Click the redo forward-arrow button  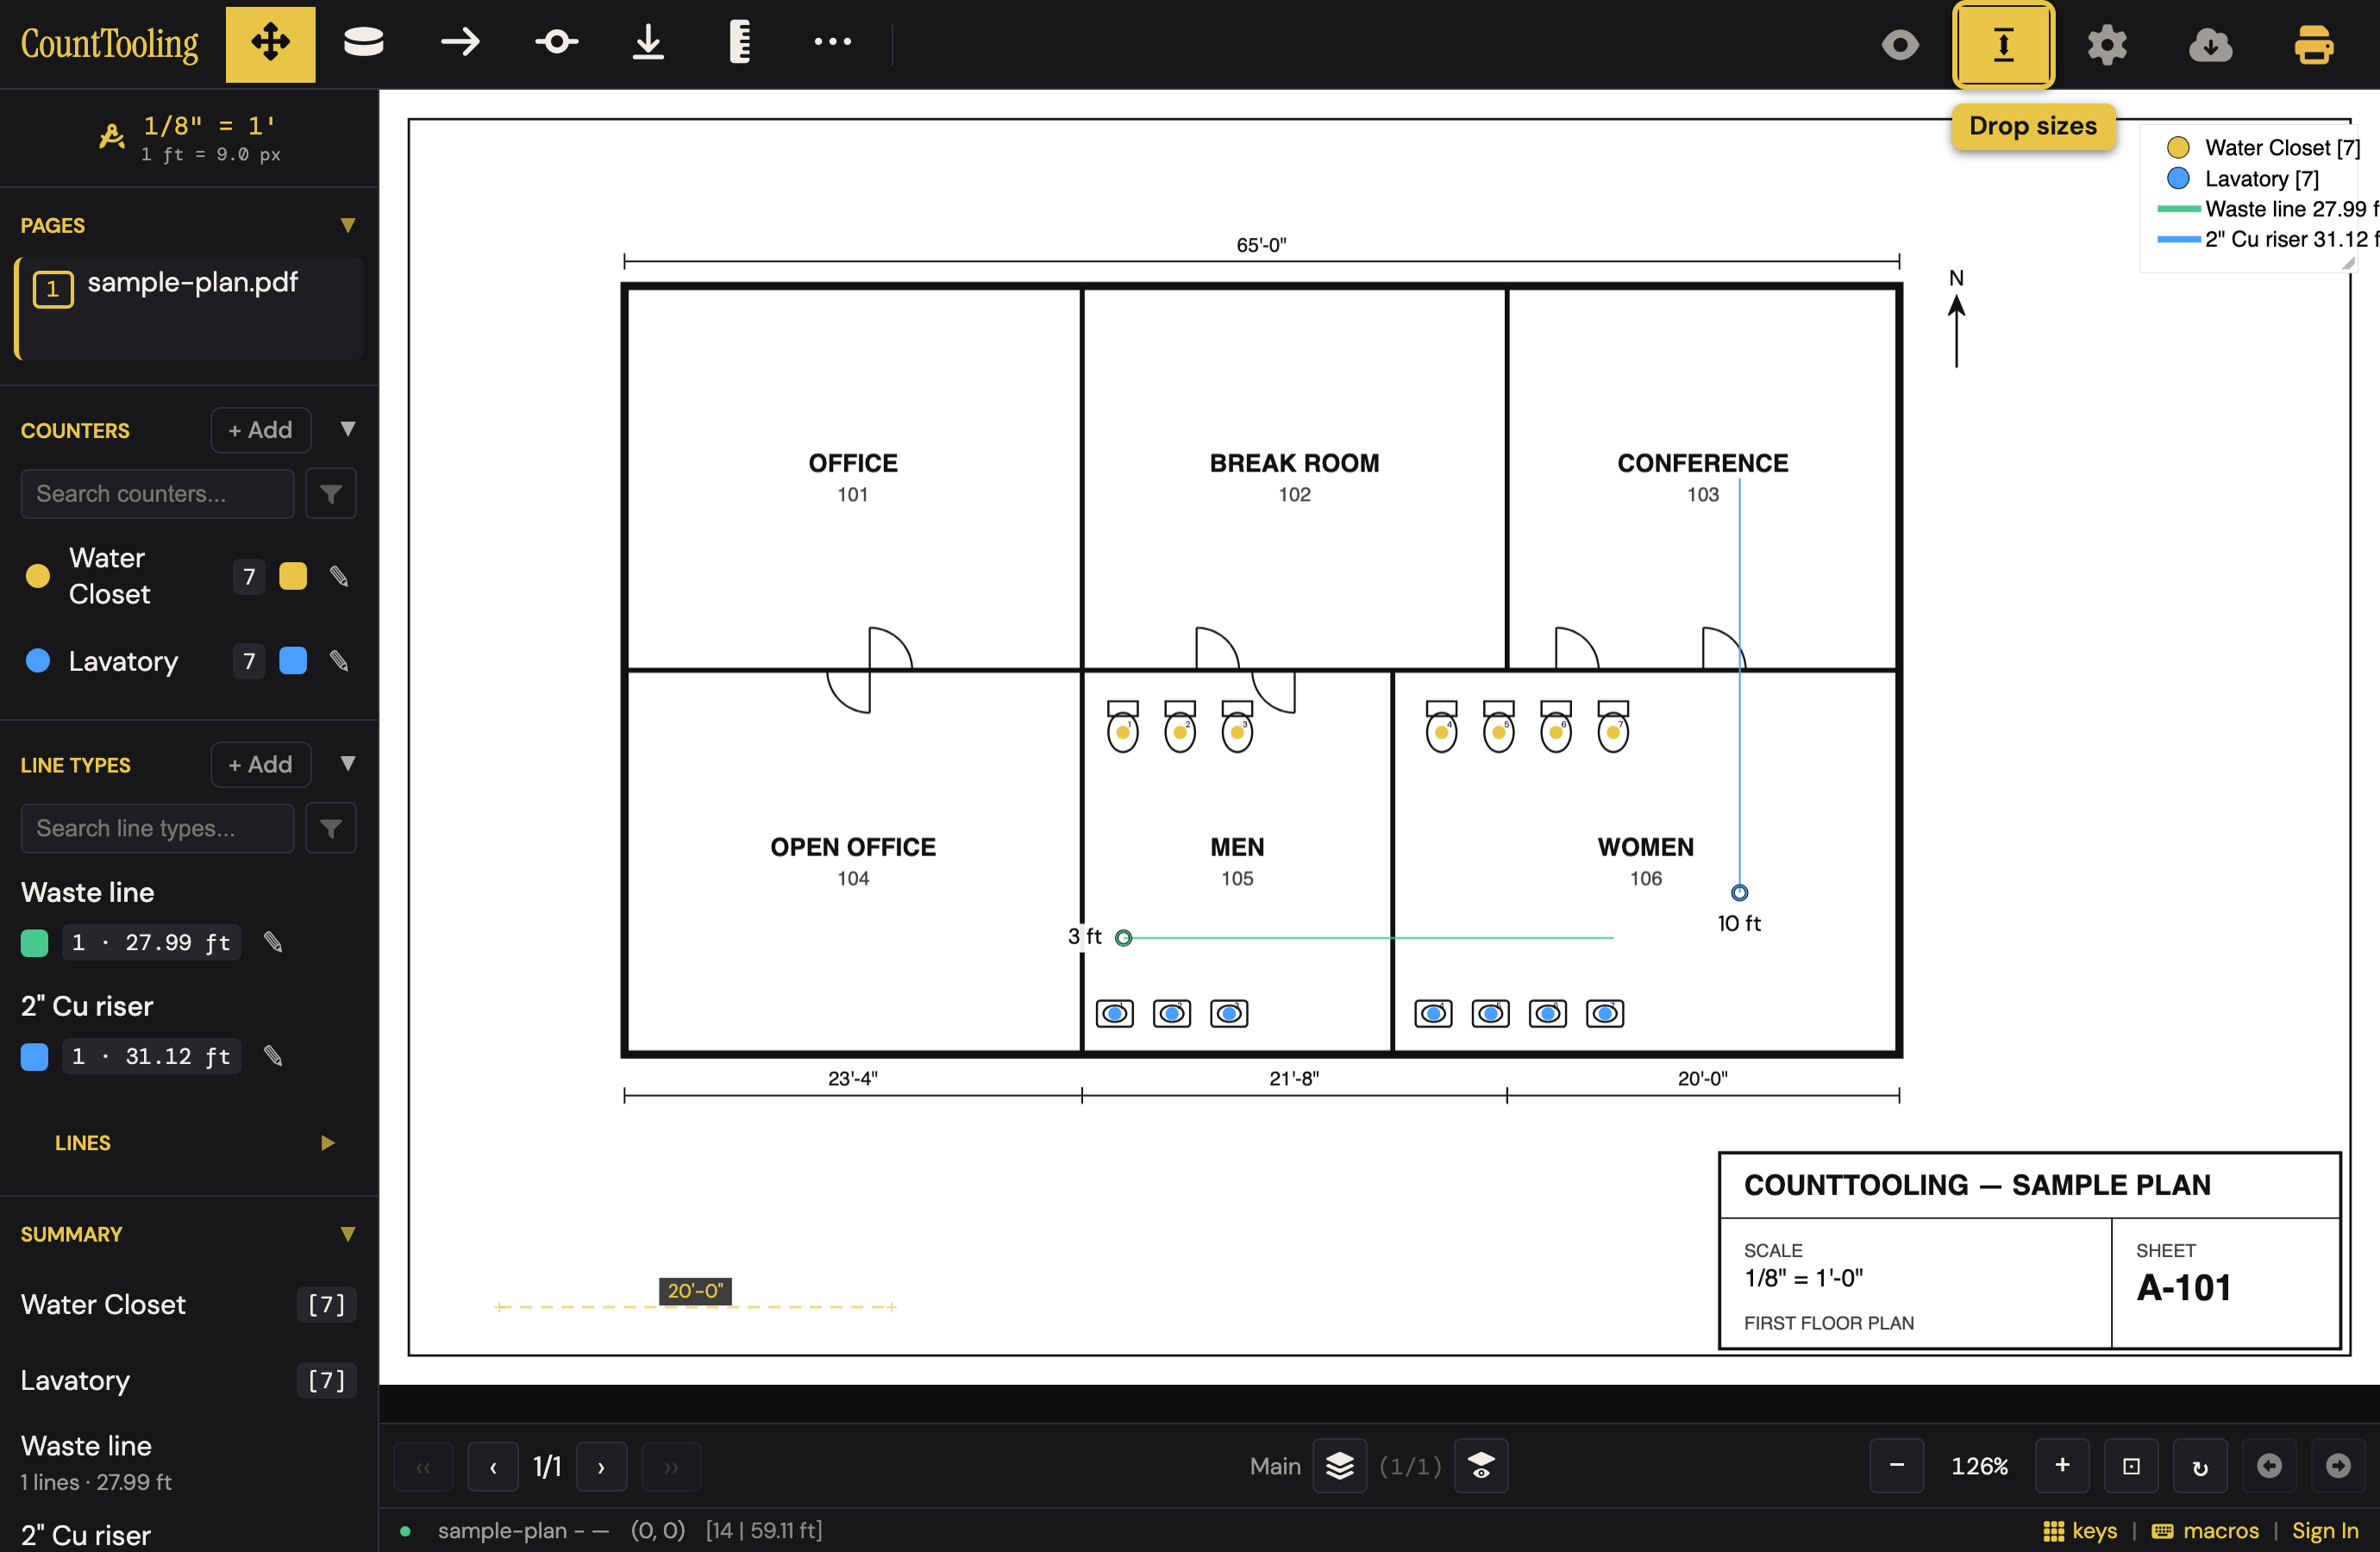coord(2338,1466)
